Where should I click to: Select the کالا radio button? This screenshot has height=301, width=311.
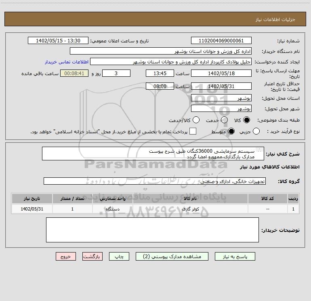point(246,120)
